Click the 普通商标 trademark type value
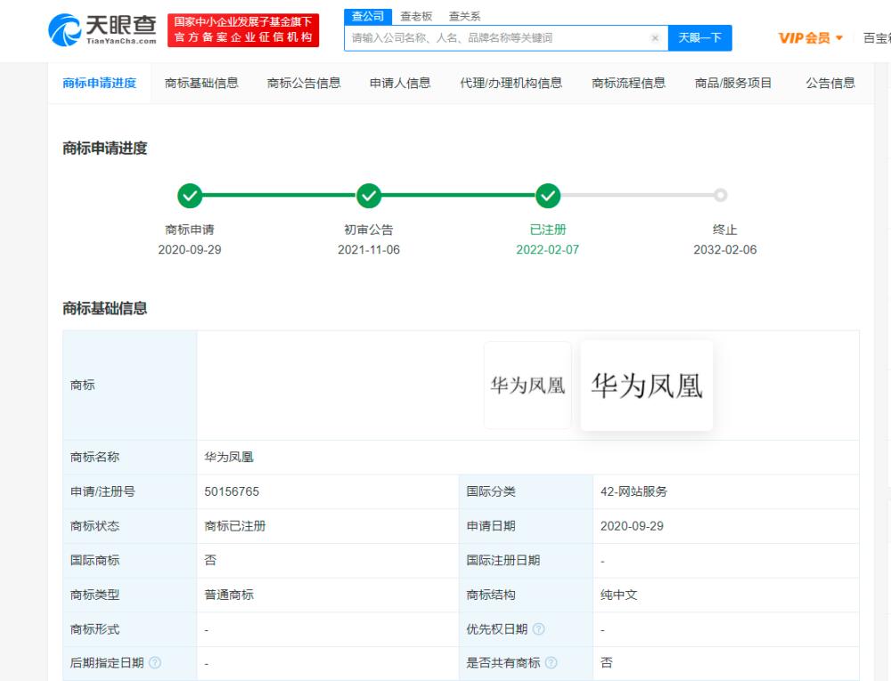 (x=229, y=595)
